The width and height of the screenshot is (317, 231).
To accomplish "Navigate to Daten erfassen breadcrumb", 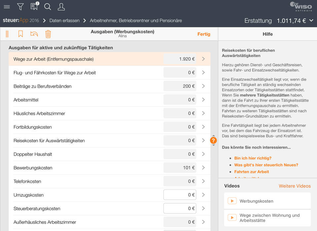I will click(64, 20).
